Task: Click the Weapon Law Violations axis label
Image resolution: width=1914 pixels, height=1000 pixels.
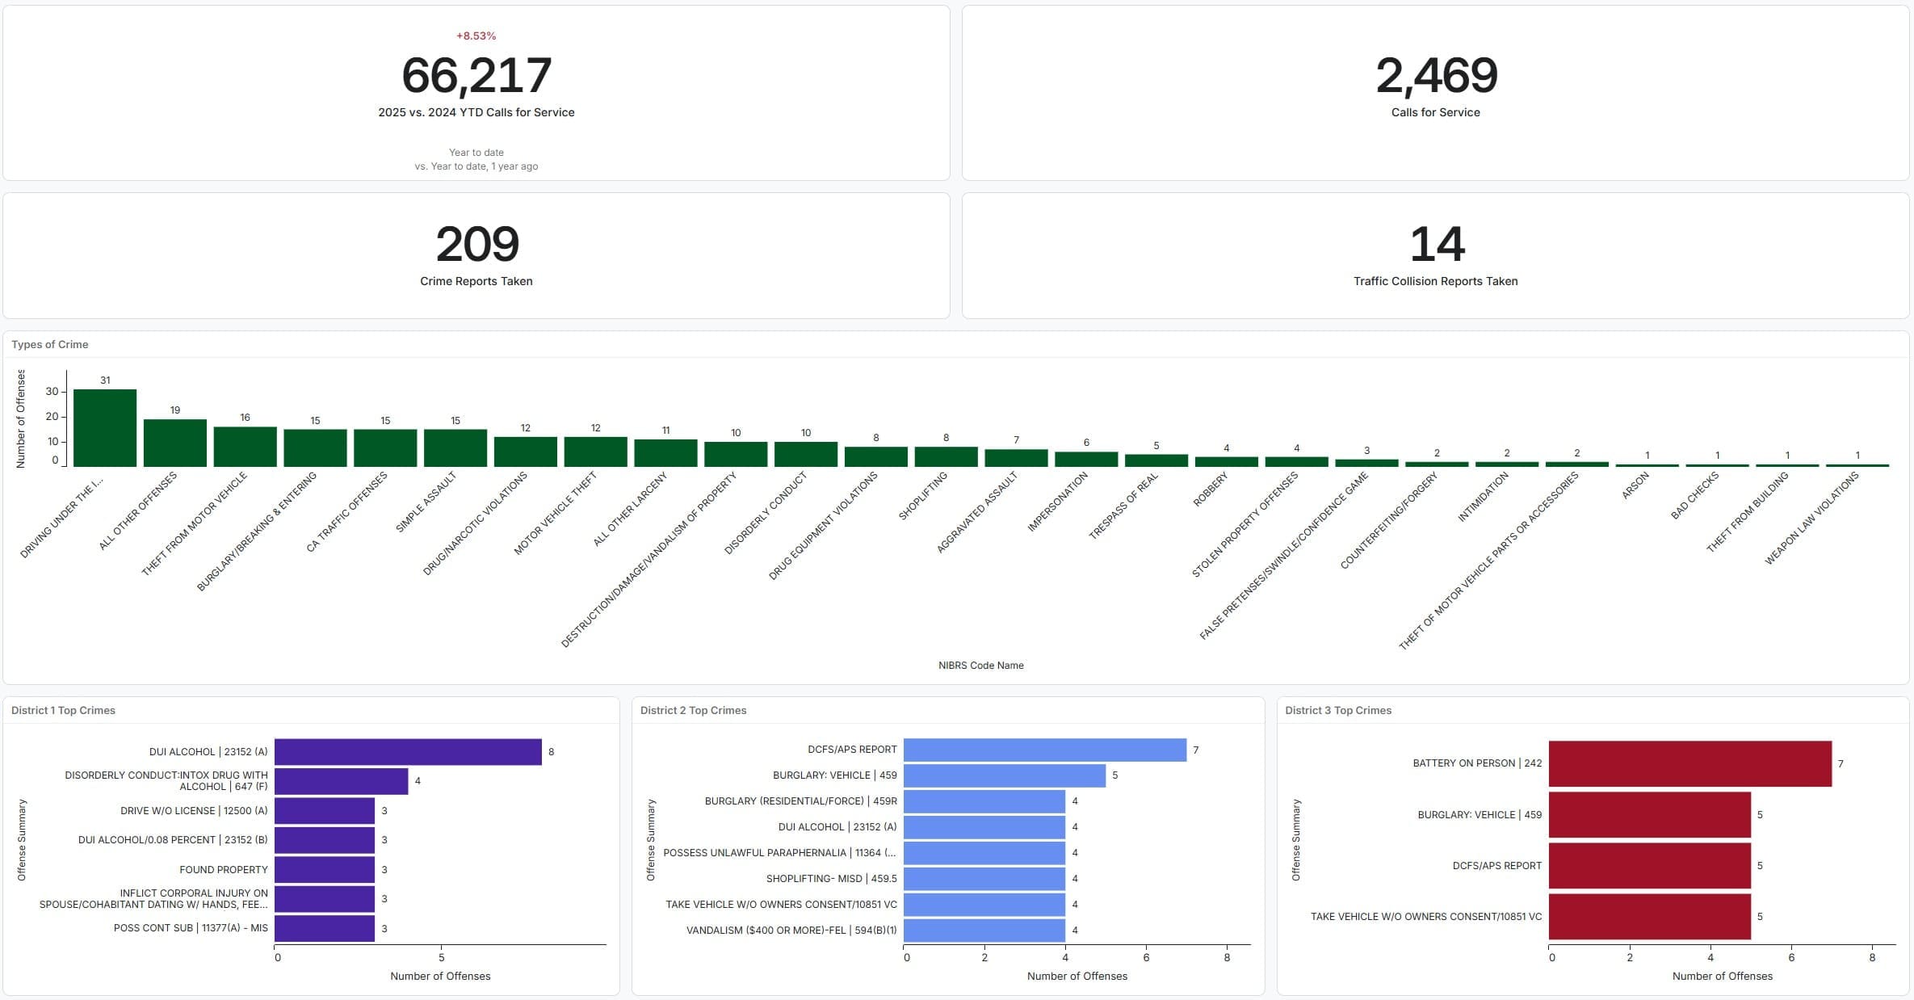Action: coord(1811,518)
